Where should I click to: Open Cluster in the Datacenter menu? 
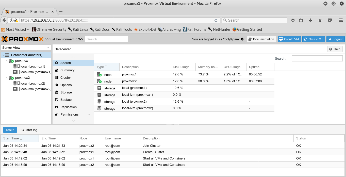[x=73, y=77]
